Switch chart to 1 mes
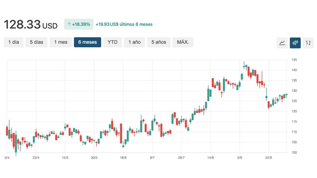The image size is (317, 178). (x=61, y=42)
